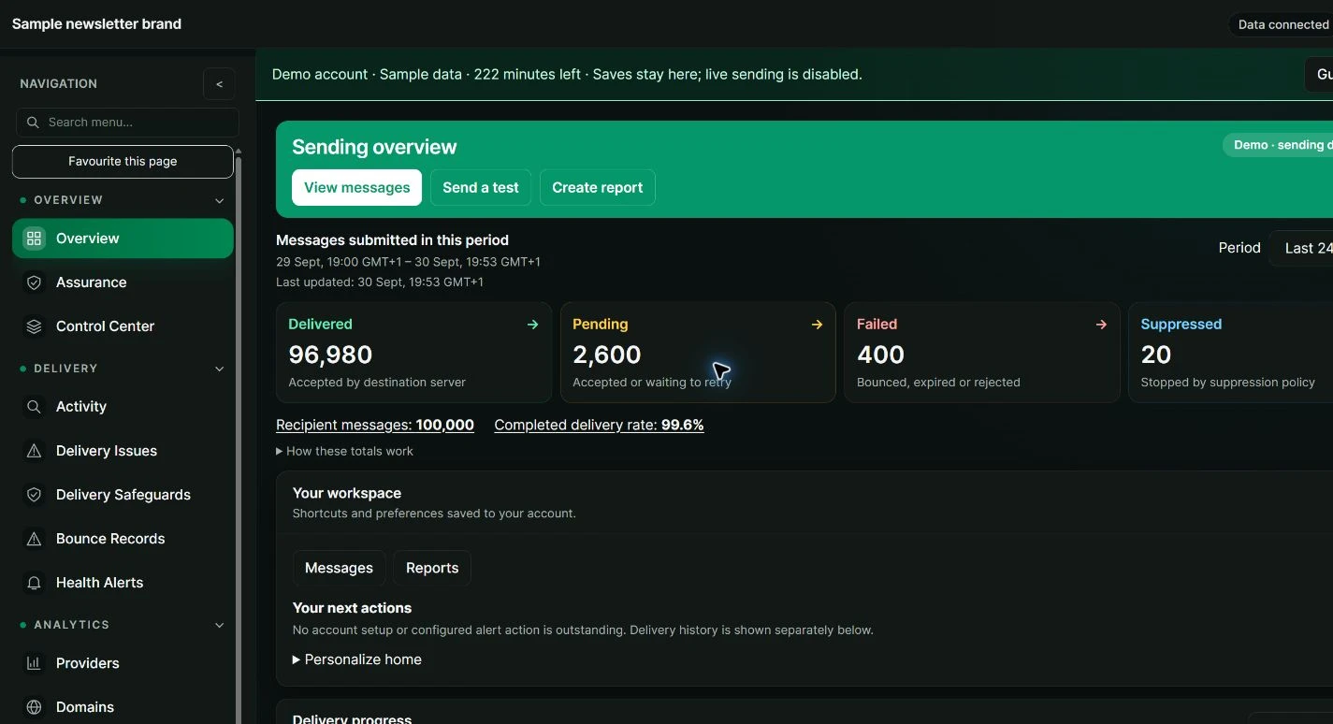The height and width of the screenshot is (724, 1333).
Task: Click the Domains globe icon
Action: [34, 707]
